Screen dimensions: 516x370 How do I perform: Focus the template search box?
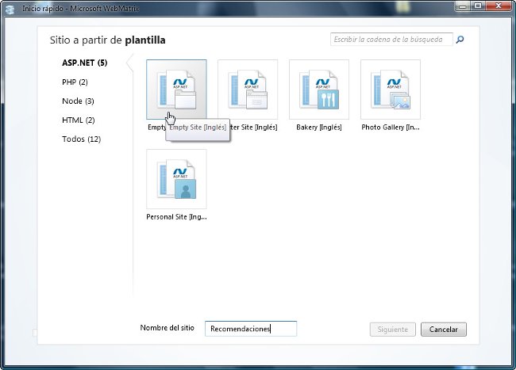(x=391, y=39)
